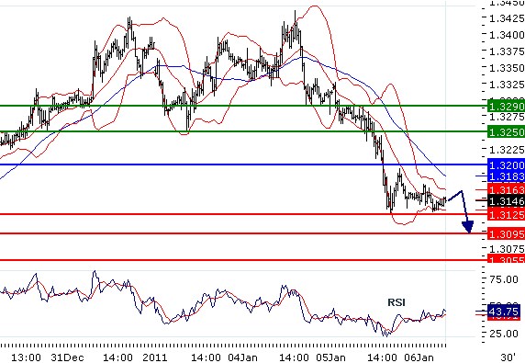Click the blue 1.3183 moving average label
This screenshot has height=363, width=525.
506,176
